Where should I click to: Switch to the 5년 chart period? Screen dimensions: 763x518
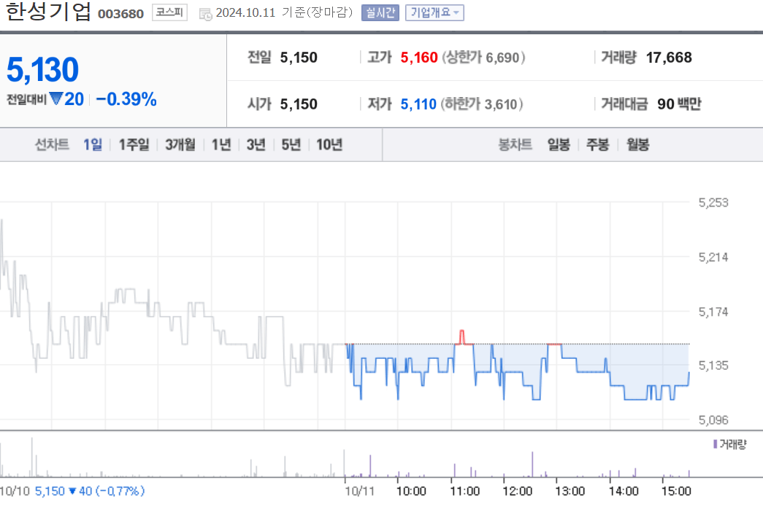coord(291,144)
